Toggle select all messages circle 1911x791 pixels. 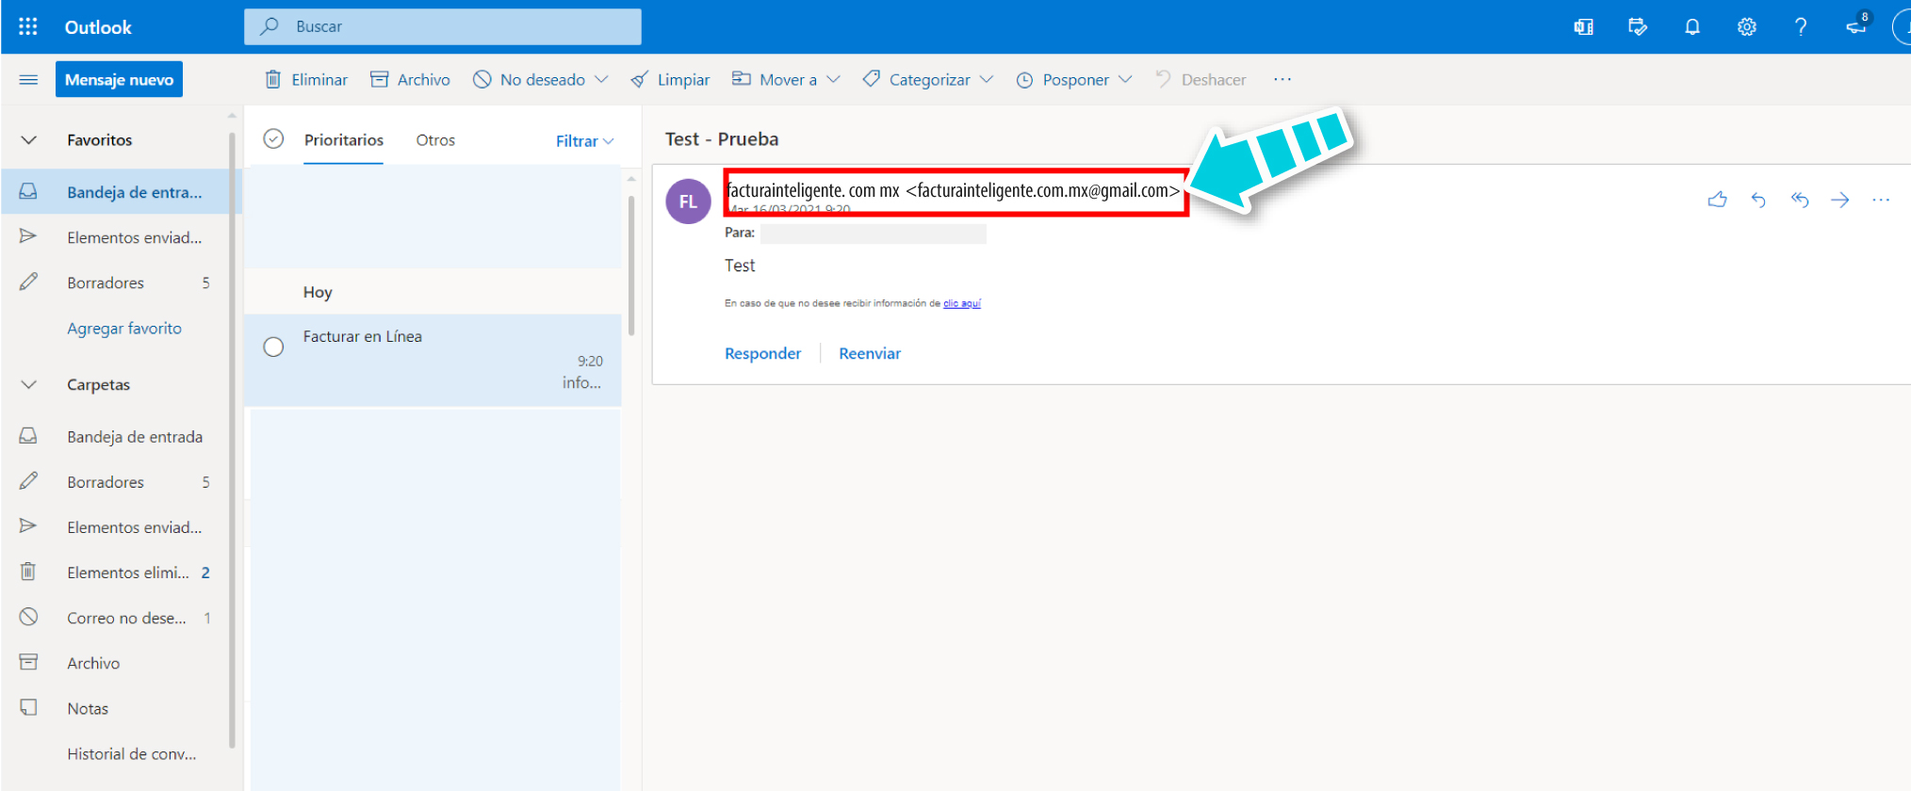pos(273,139)
